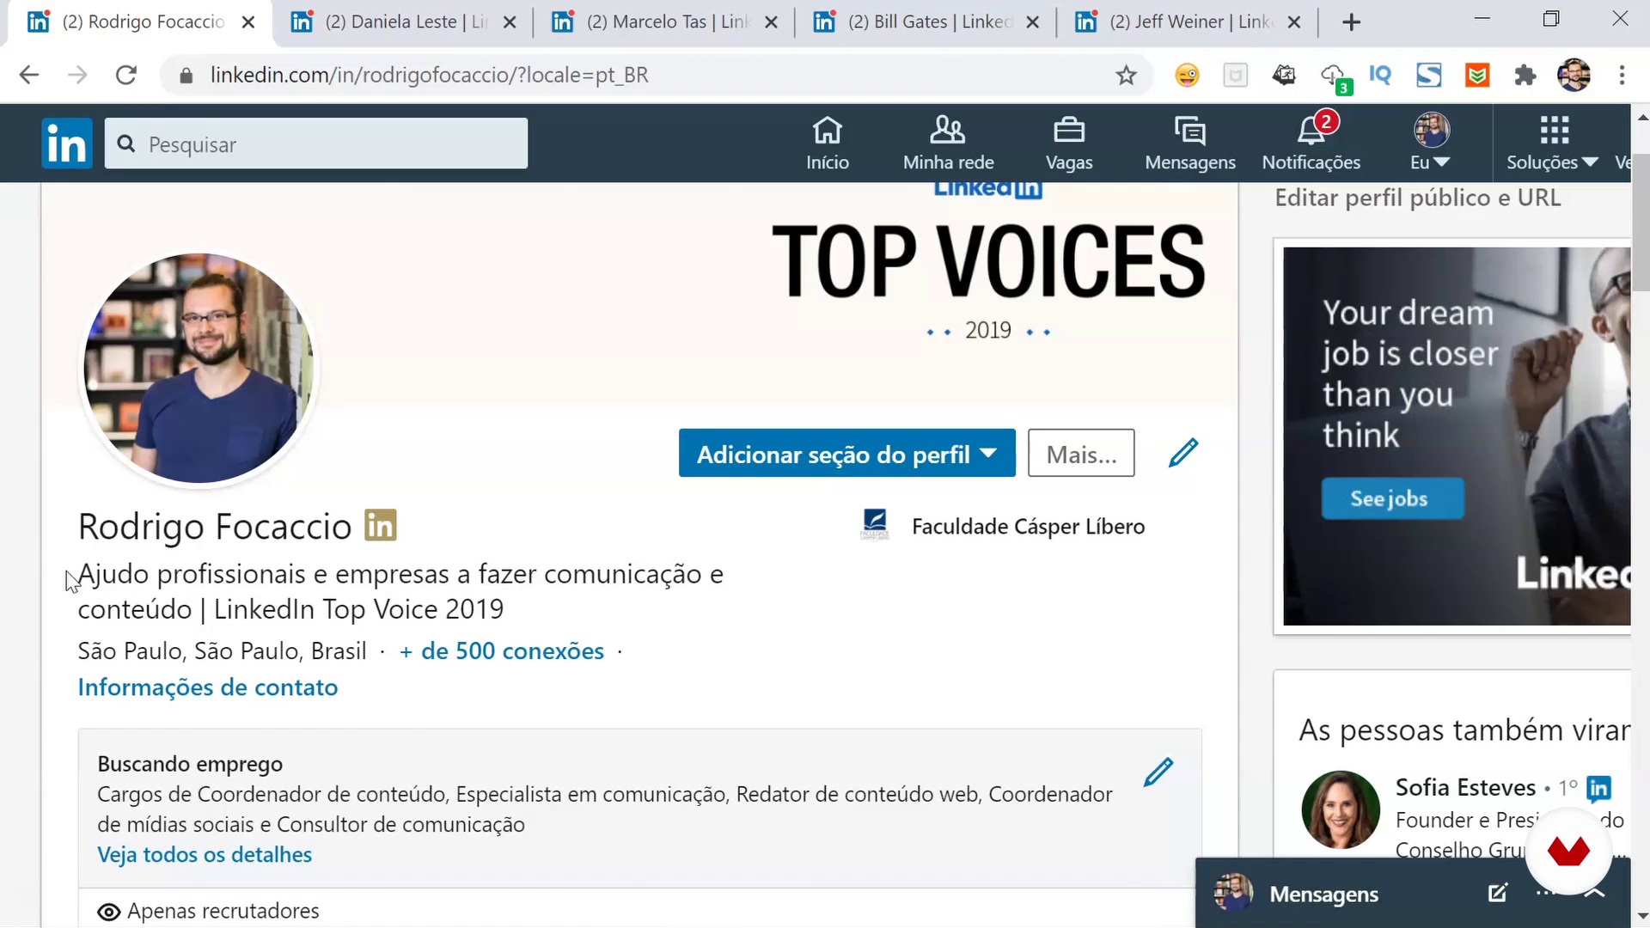The height and width of the screenshot is (928, 1650).
Task: Click browser back arrow
Action: tap(29, 75)
